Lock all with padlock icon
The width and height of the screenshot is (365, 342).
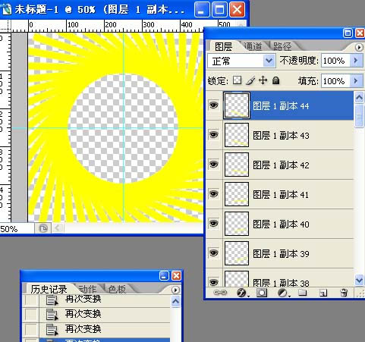coord(276,80)
